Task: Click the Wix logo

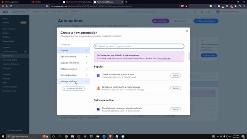Action: coord(5,12)
